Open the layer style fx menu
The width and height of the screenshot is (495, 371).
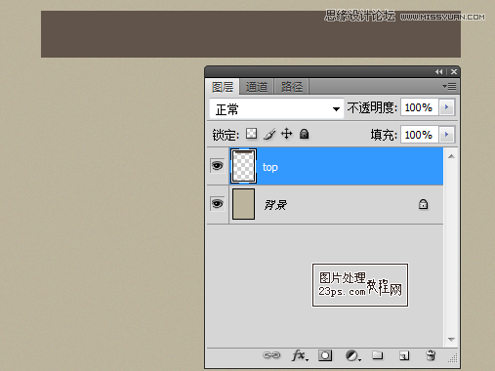coord(300,355)
